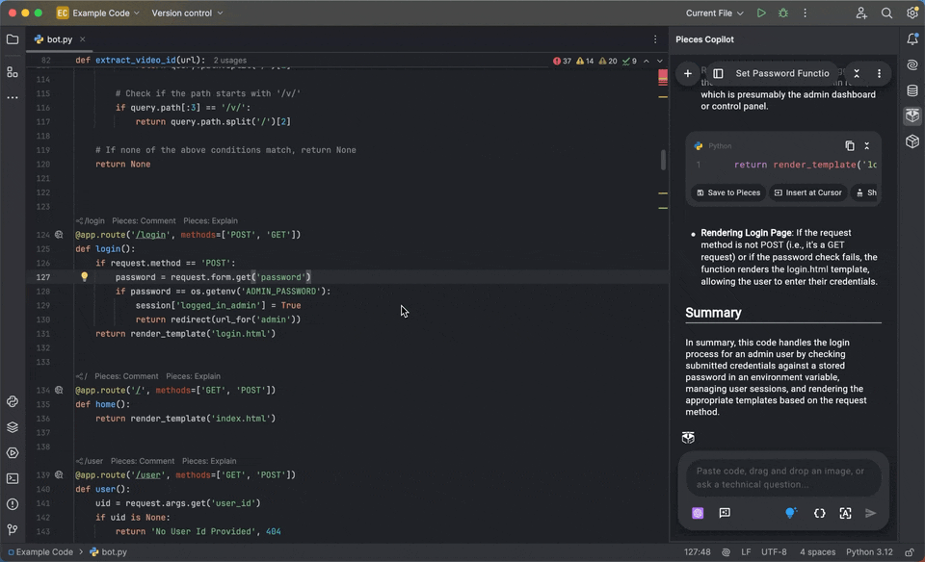
Task: Click Pieces: Comment above home route
Action: (x=127, y=376)
